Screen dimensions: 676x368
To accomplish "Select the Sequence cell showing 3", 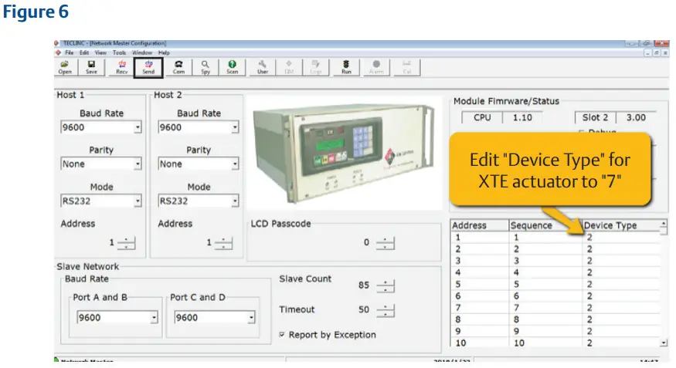I will pyautogui.click(x=545, y=261).
